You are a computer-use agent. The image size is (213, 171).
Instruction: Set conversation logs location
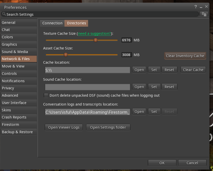tap(154, 112)
